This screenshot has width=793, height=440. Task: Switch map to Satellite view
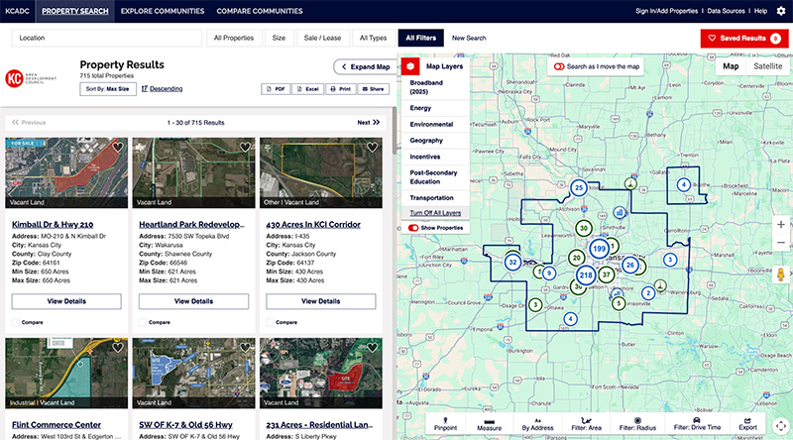(767, 66)
